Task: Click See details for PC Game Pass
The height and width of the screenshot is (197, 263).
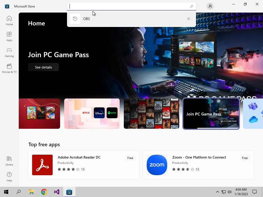Action: [x=43, y=67]
